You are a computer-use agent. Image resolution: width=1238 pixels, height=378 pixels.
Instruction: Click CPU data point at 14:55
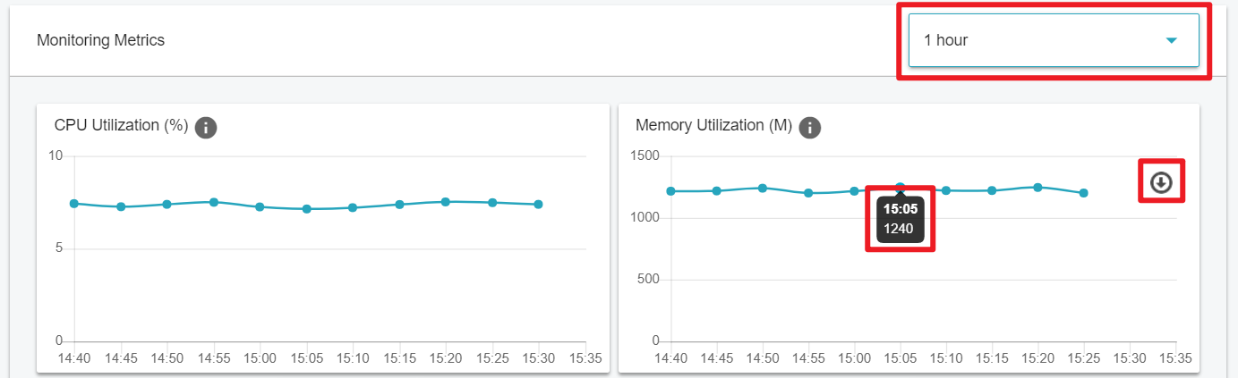click(x=214, y=202)
